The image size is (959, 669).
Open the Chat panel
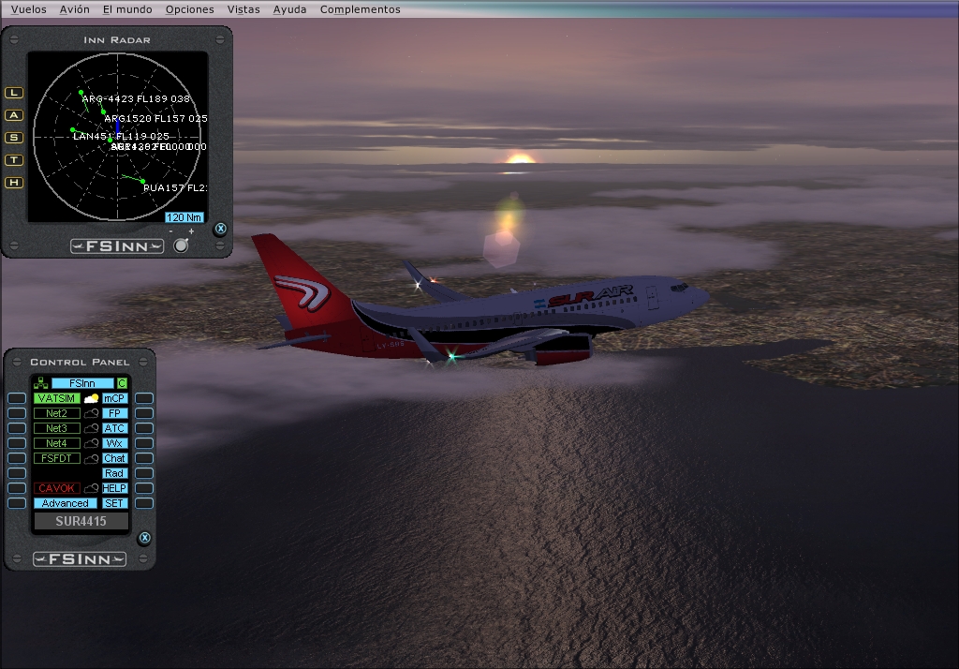(114, 458)
